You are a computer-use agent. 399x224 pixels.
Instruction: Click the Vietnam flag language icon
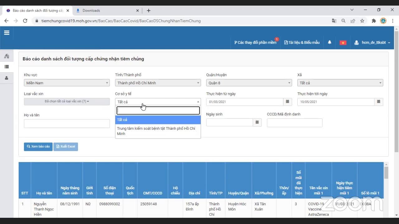[x=343, y=43]
